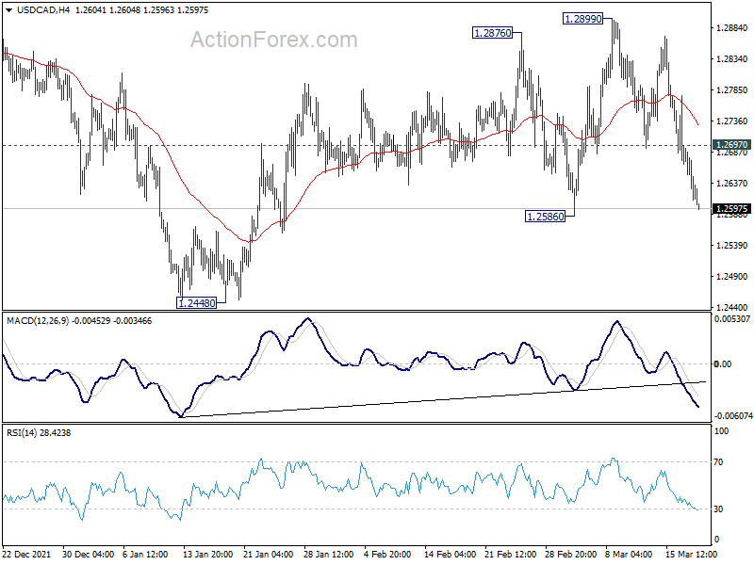The width and height of the screenshot is (754, 565).
Task: Select the USDCAD,H4 chart title
Action: click(43, 10)
